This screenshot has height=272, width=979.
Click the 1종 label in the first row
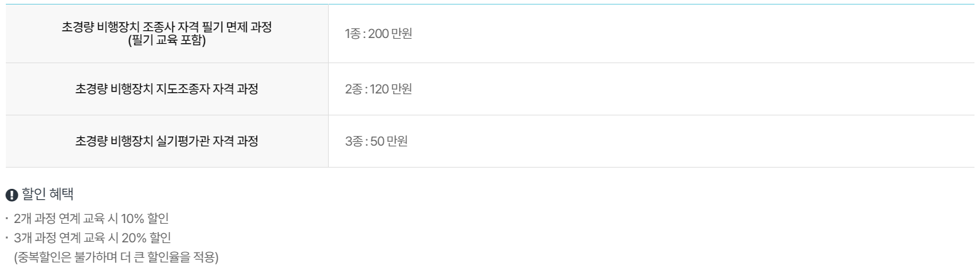(x=353, y=34)
